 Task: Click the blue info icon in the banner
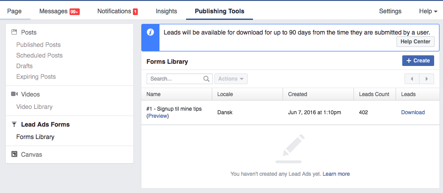coord(150,32)
